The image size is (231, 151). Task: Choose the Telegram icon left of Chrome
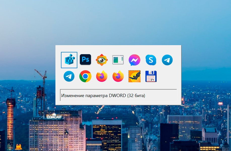coord(69,76)
